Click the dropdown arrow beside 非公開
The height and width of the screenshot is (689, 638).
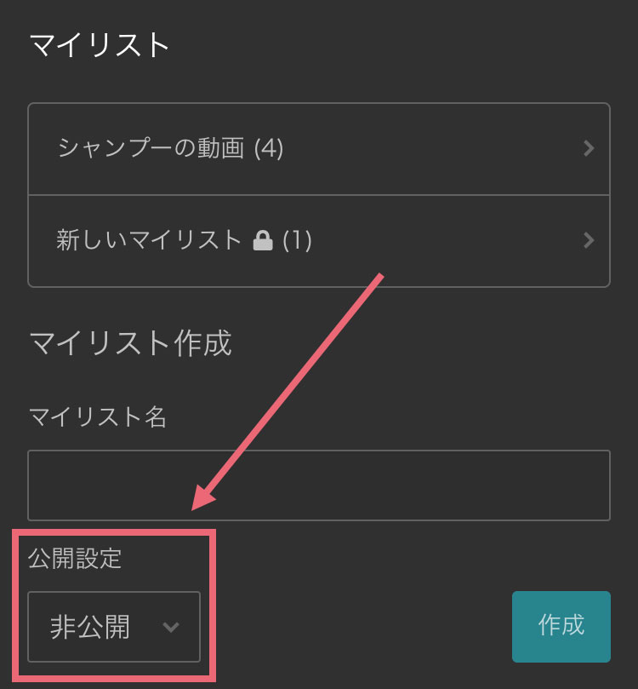170,627
